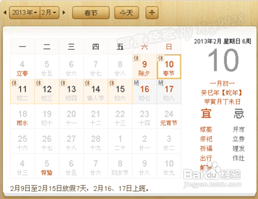Click the 一 Monday column header
Viewport: 258px width, 199px height.
(22, 47)
